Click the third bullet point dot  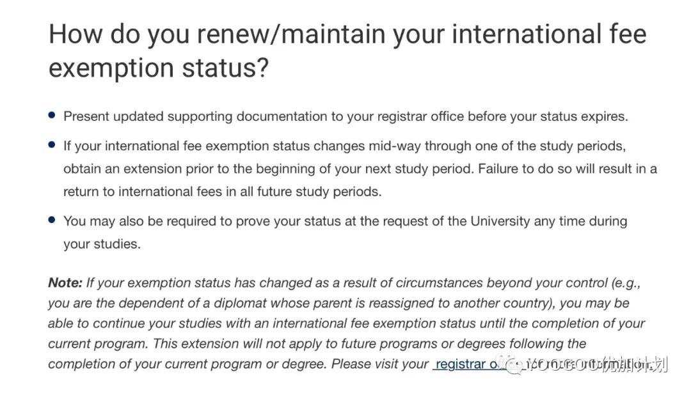tap(52, 221)
